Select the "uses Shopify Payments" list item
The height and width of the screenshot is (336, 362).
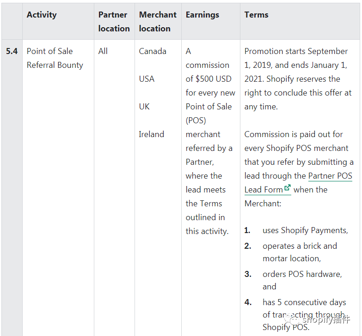point(305,230)
